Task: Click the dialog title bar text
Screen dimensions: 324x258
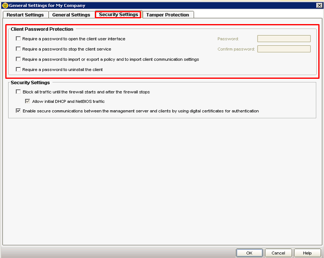Action: (x=47, y=5)
